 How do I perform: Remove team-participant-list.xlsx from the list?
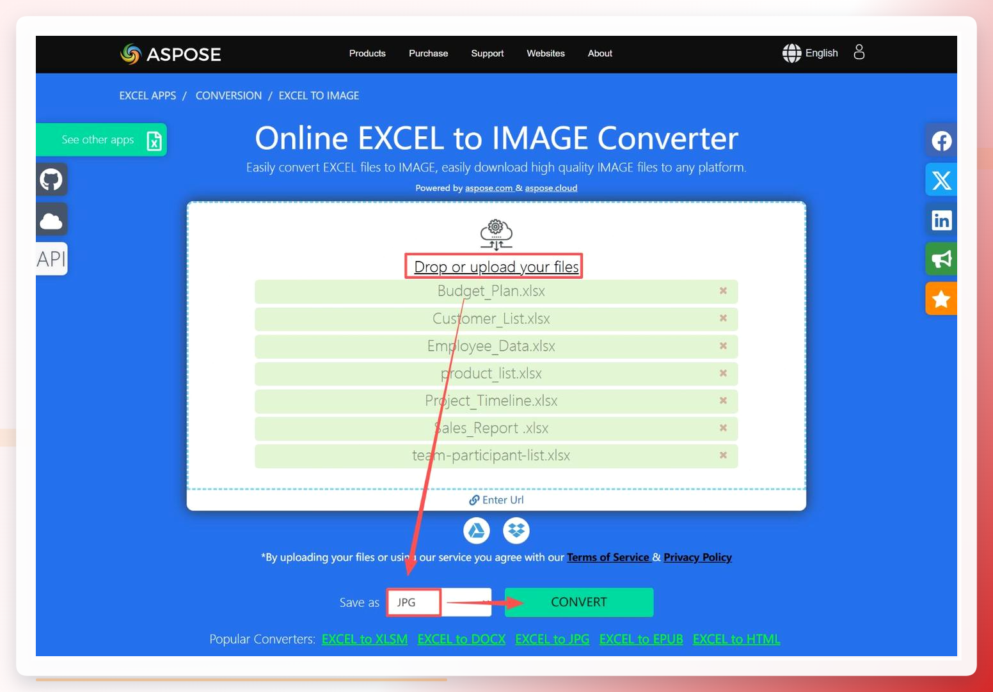[x=723, y=455]
